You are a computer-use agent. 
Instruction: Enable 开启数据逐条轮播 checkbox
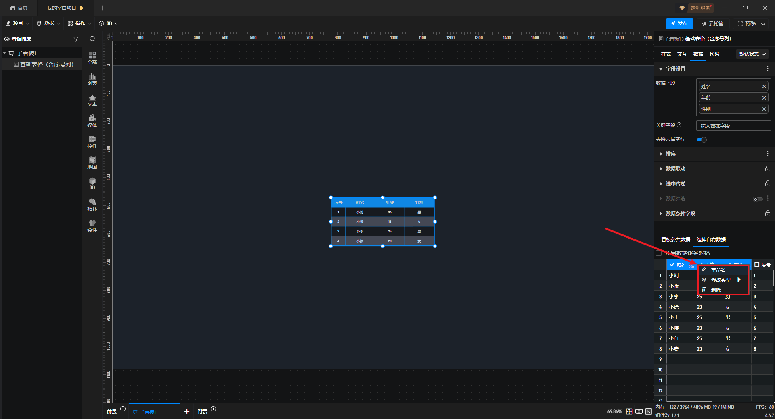coord(659,253)
